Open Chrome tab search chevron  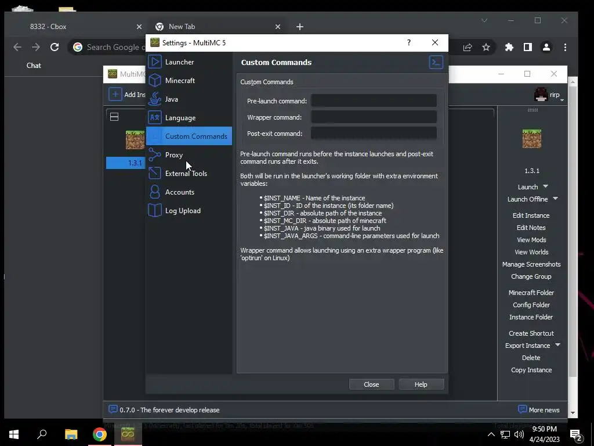[484, 20]
